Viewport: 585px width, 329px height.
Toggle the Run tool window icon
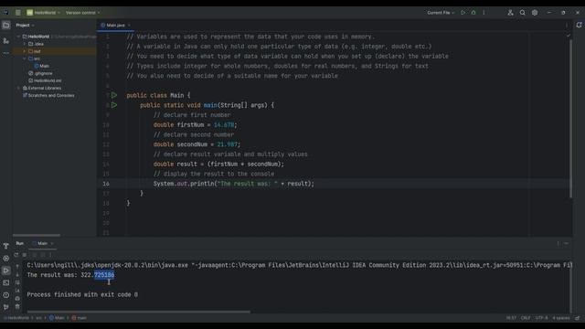tap(6, 271)
